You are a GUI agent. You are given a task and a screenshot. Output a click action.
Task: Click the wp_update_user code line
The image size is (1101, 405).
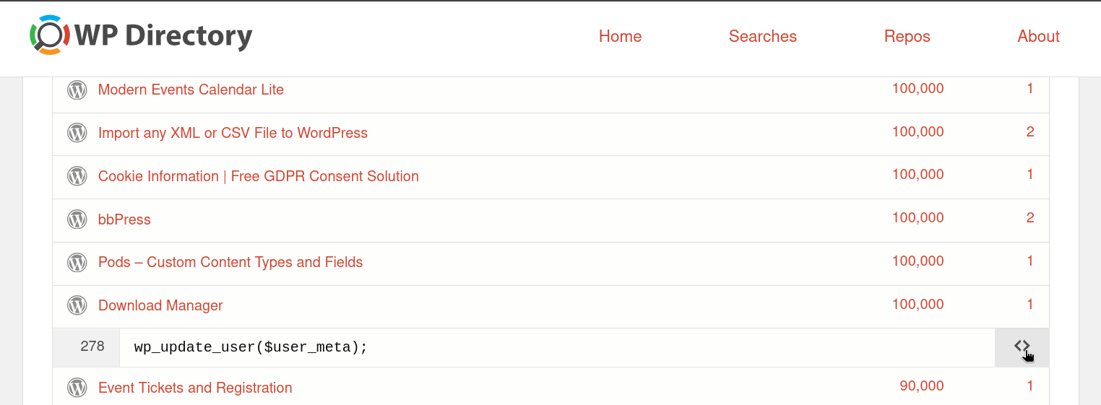pos(251,347)
